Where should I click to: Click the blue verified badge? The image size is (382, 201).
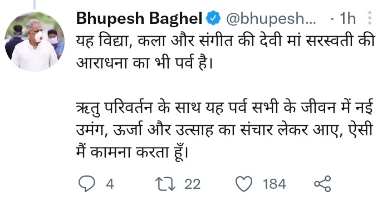213,18
